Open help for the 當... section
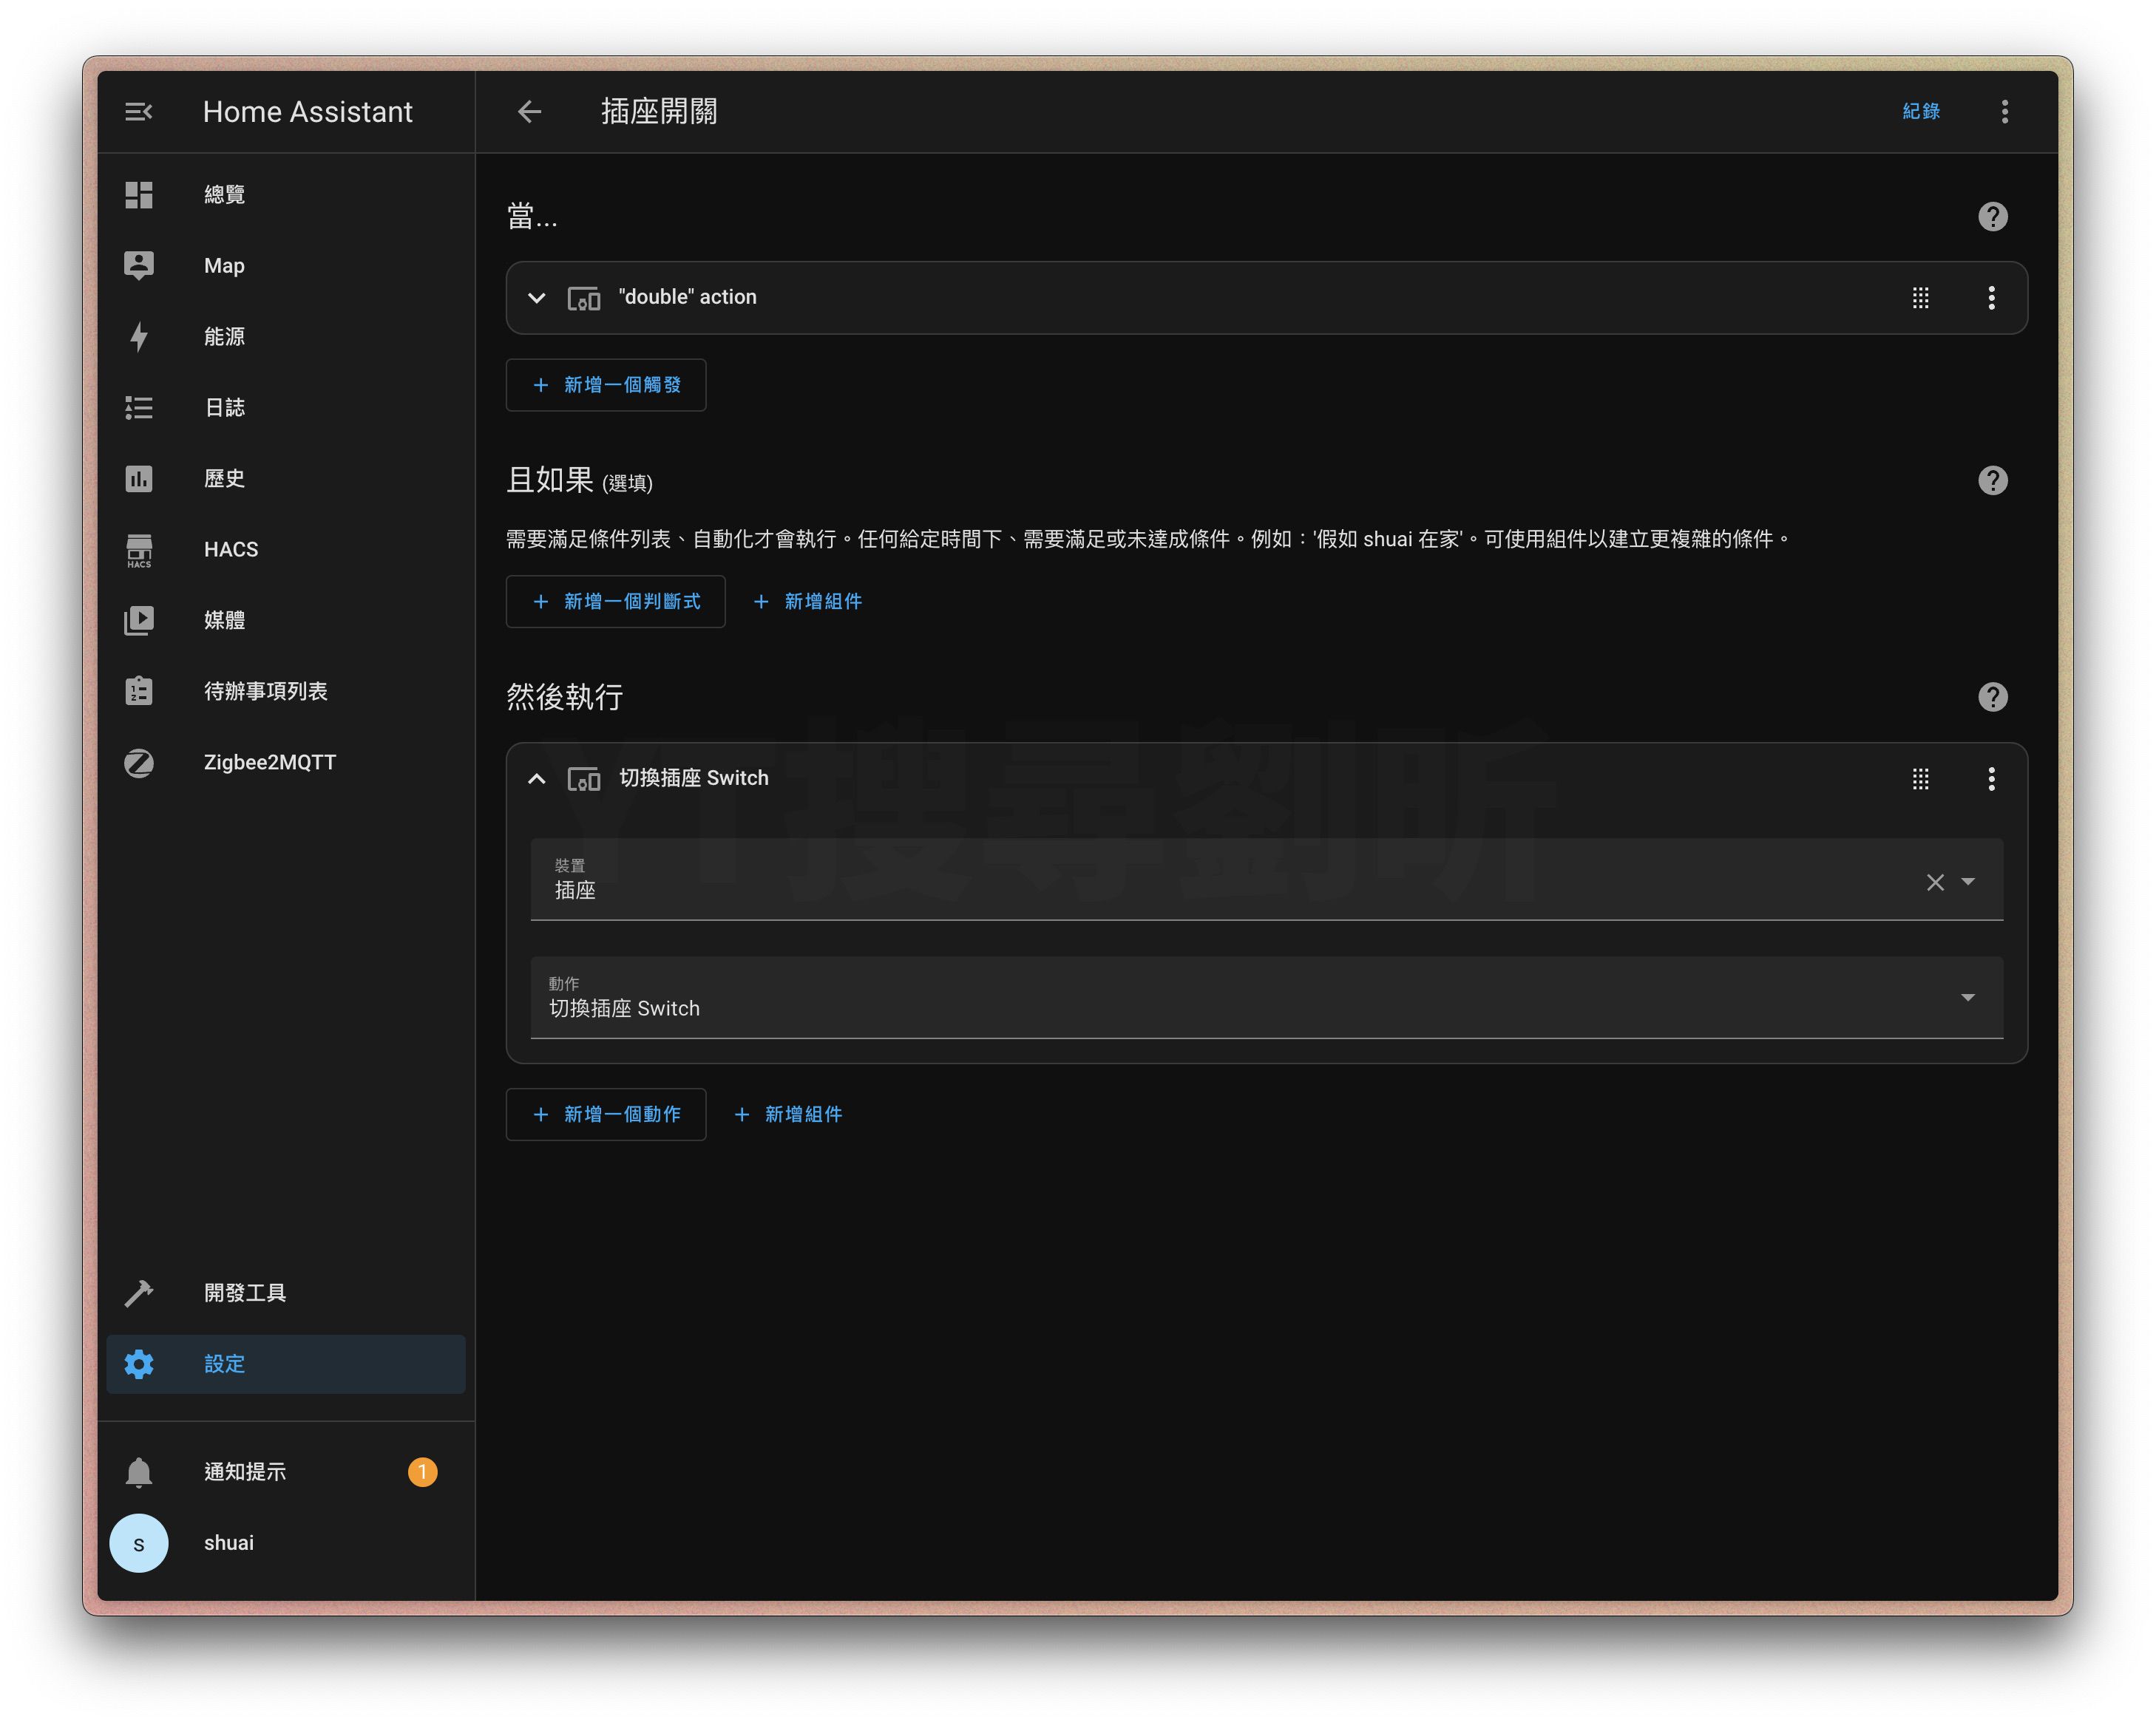This screenshot has width=2156, height=1725. click(x=1992, y=217)
